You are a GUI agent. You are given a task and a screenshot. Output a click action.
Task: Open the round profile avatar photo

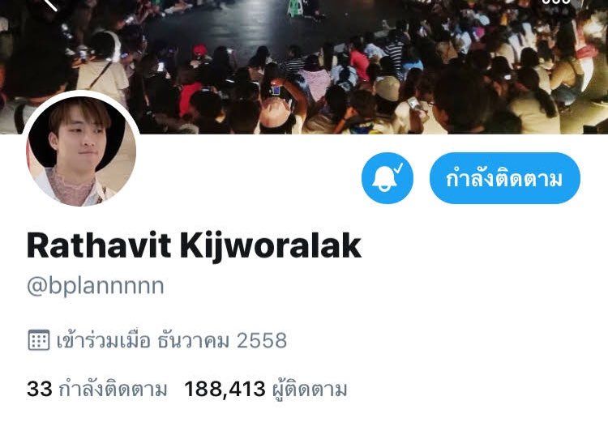[x=81, y=150]
